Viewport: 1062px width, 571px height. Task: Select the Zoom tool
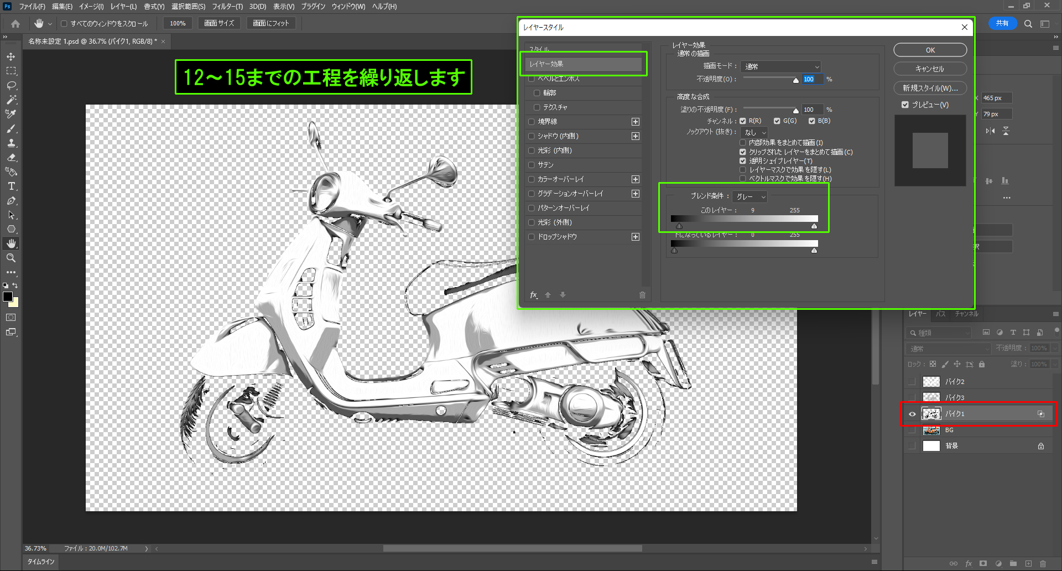(x=11, y=258)
